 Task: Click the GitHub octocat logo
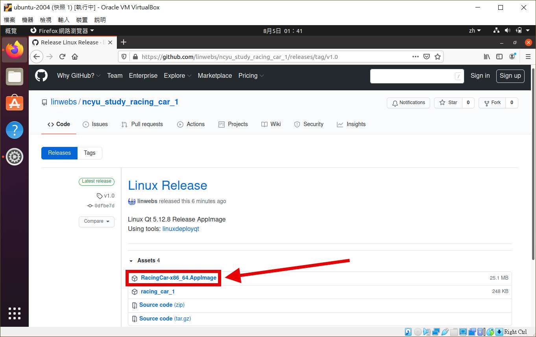(41, 76)
